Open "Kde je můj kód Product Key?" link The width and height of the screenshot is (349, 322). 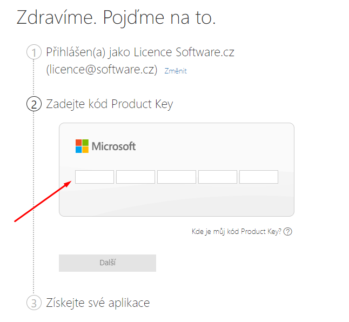236,232
